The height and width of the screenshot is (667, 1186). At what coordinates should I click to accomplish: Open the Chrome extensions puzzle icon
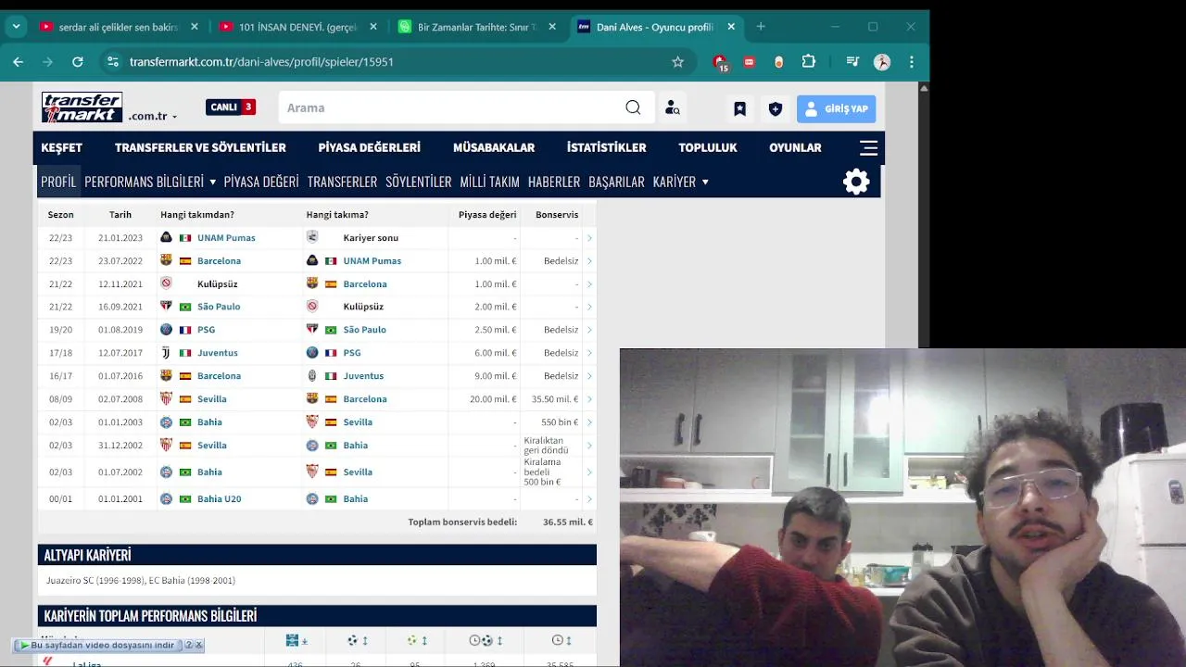809,61
